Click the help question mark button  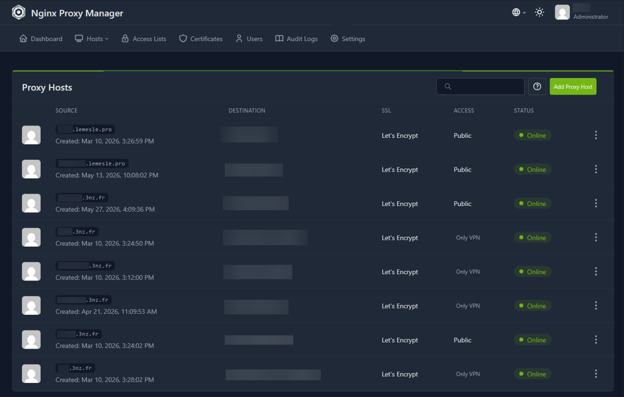537,86
